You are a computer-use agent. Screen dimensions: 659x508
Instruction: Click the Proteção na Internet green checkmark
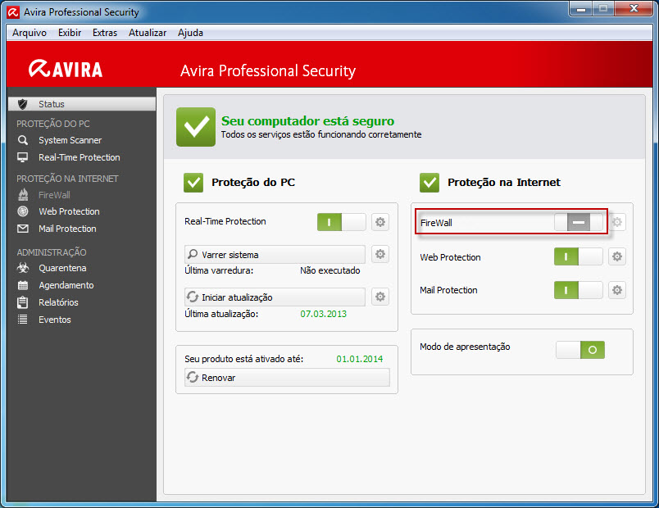pyautogui.click(x=429, y=183)
